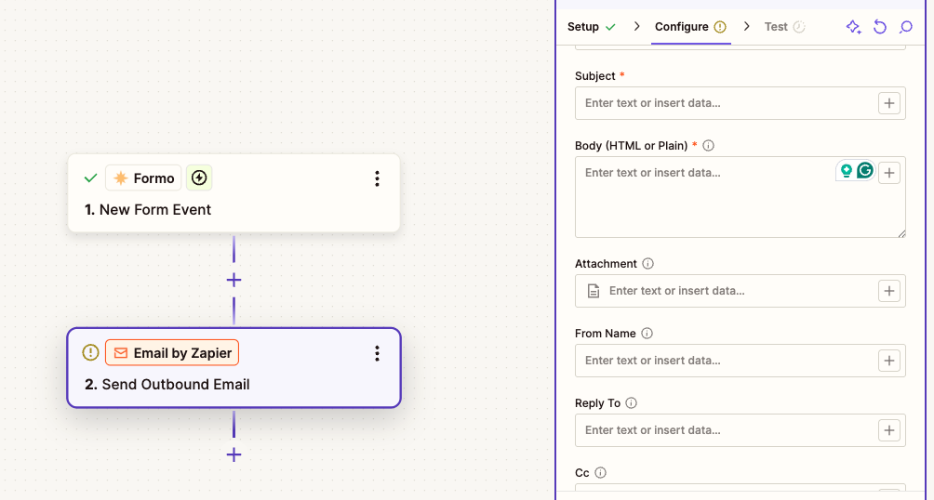Select the New Form Event step card
This screenshot has height=500, width=934.
233,193
